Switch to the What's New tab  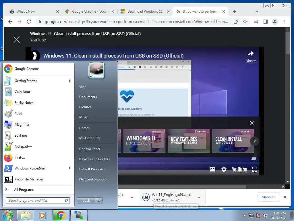point(34,12)
